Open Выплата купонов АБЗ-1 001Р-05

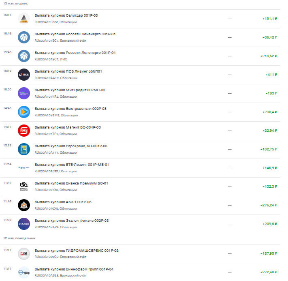click(x=140, y=206)
